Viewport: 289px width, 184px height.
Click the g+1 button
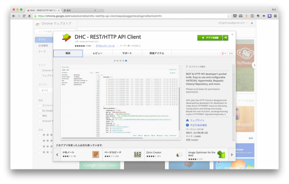pyautogui.click(x=224, y=54)
